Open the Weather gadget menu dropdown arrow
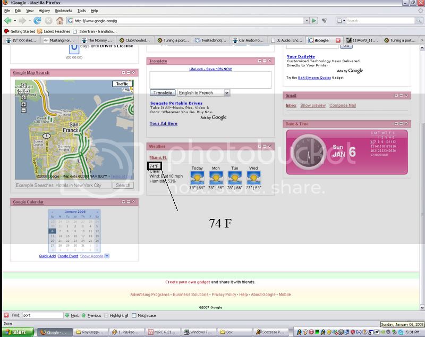425x337 pixels. (x=260, y=146)
